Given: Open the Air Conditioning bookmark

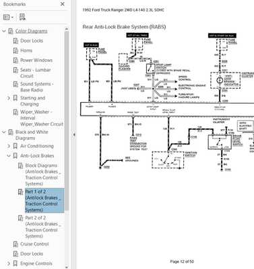Looking at the screenshot, I should pyautogui.click(x=37, y=146).
